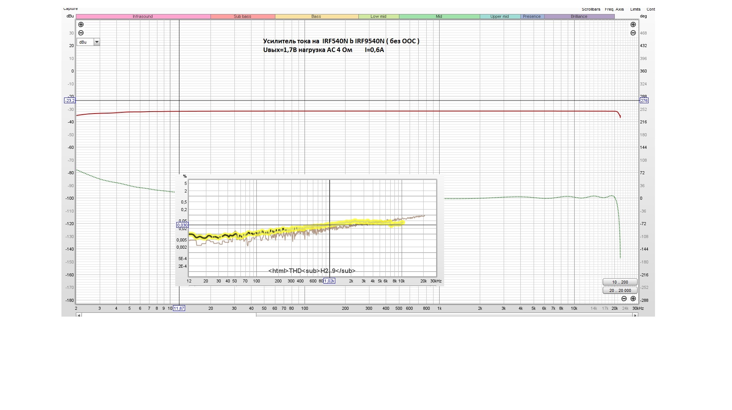The height and width of the screenshot is (410, 732).
Task: Click left vertical zoom-out minus icon
Action: tap(81, 33)
